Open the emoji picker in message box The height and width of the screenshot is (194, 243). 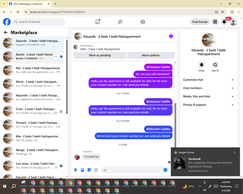click(x=165, y=170)
